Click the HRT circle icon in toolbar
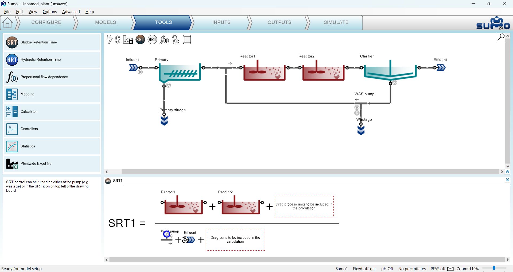 click(152, 39)
